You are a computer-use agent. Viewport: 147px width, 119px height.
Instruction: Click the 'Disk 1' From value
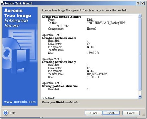click(91, 20)
